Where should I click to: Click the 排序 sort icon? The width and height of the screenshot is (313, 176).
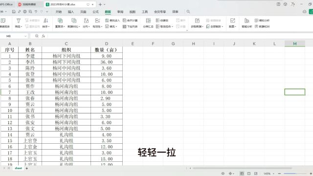click(46, 21)
